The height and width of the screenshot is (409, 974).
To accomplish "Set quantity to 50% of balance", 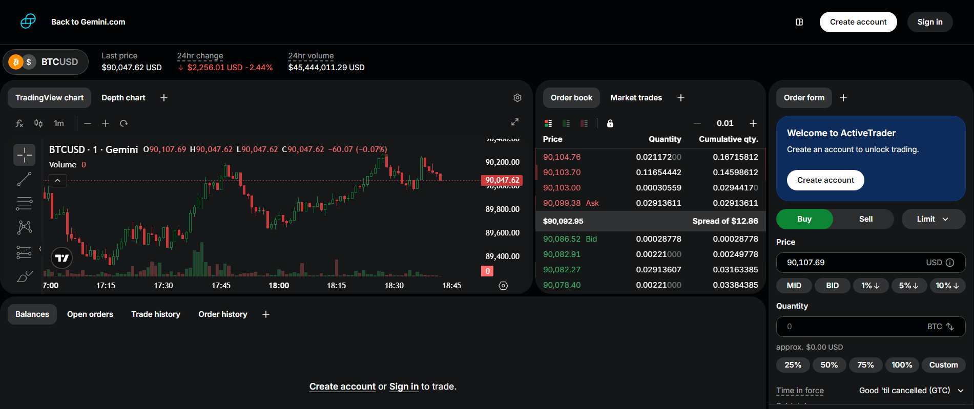I will tap(829, 365).
